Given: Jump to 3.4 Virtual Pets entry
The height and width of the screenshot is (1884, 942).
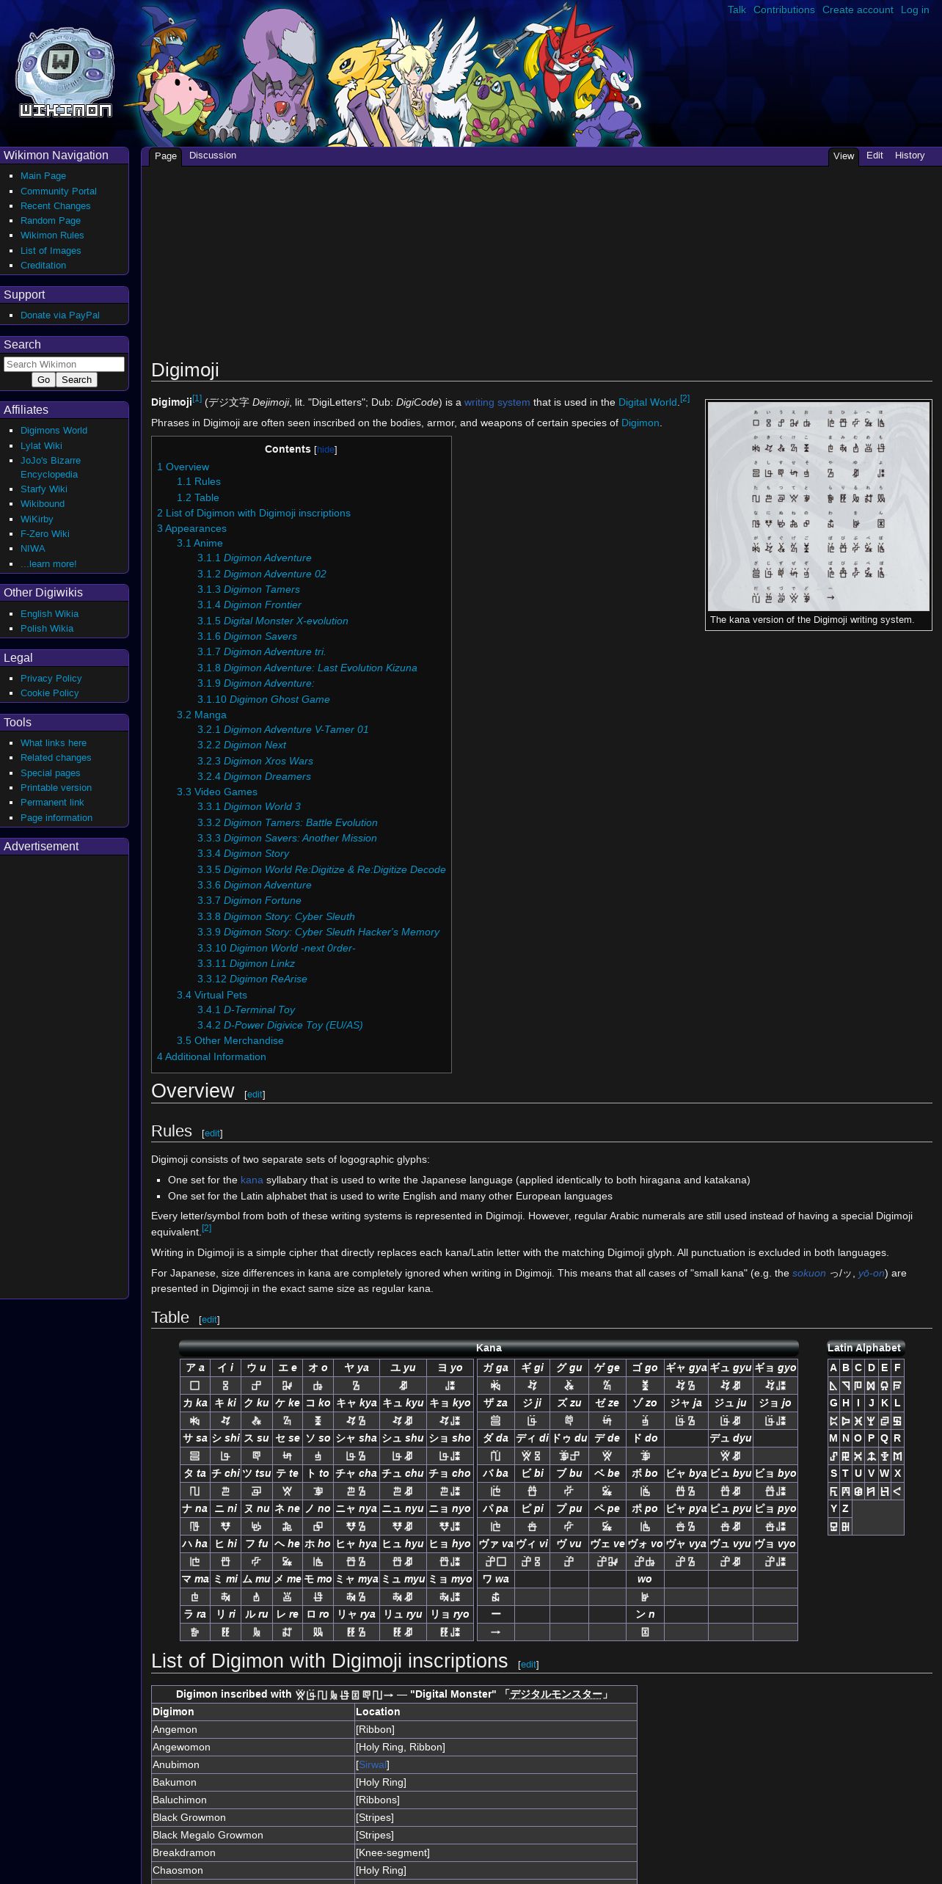Looking at the screenshot, I should 212,995.
